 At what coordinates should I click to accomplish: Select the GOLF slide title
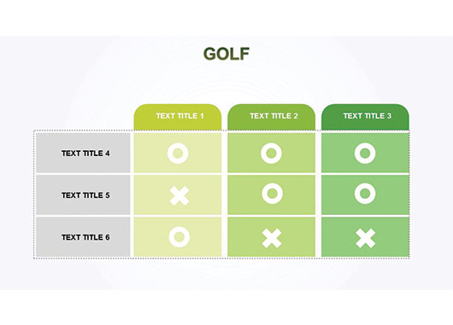[226, 54]
